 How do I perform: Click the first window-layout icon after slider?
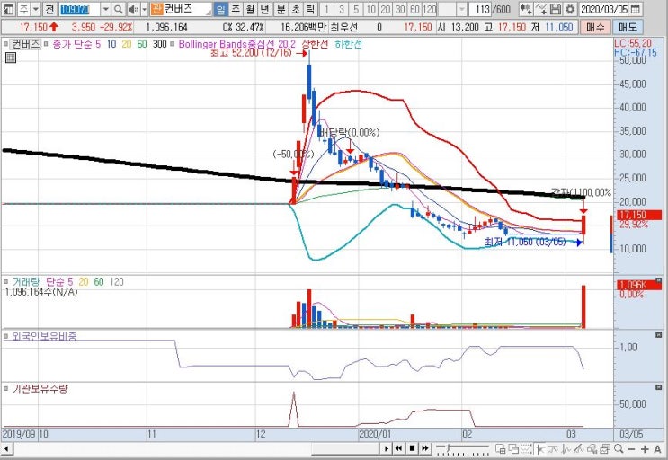(501, 448)
